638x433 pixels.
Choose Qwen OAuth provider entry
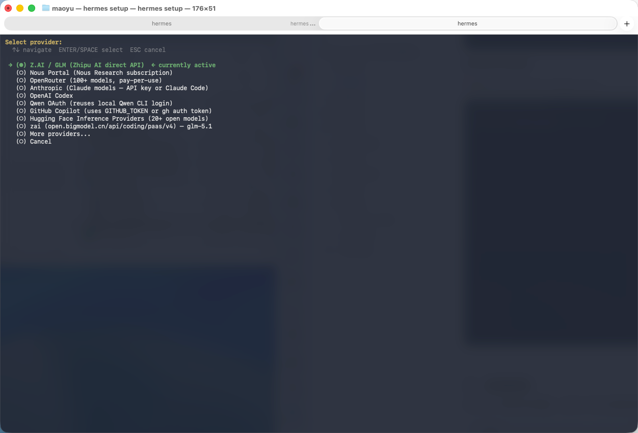(x=101, y=103)
